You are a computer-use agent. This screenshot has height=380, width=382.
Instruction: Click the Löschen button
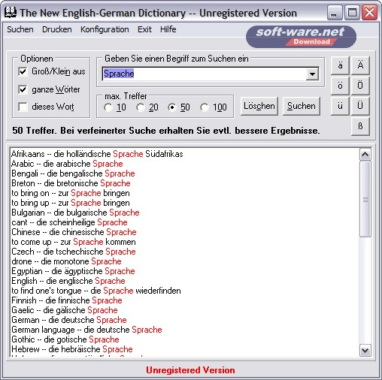coord(259,106)
